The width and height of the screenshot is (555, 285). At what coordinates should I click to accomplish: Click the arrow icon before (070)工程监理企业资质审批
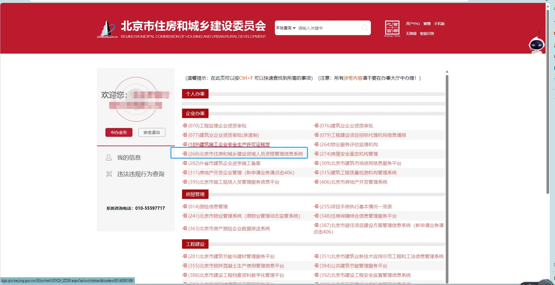[x=184, y=126]
